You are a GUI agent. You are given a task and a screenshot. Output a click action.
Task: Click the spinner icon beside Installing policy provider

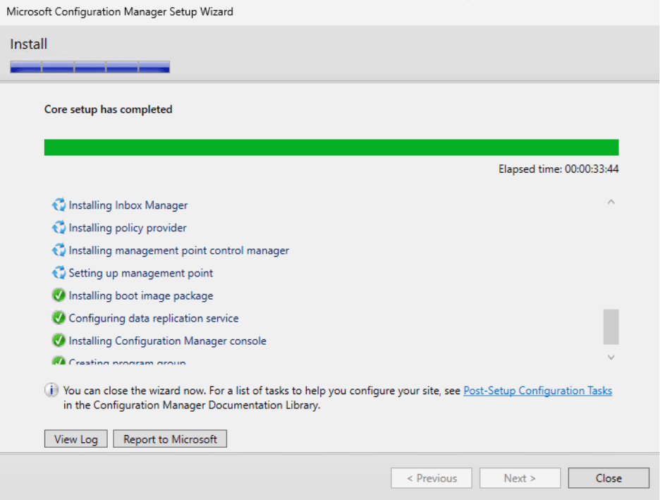pos(60,227)
